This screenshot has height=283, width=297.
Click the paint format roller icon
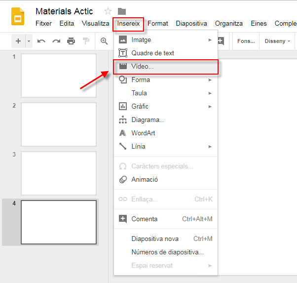pos(86,41)
